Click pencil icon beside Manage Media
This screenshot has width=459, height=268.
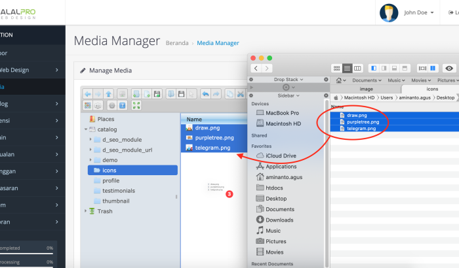83,71
